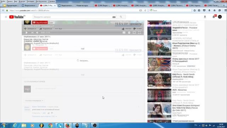Screen dimensions: 227x128
Task: Click the Firefox search box
Action: coord(170,10)
